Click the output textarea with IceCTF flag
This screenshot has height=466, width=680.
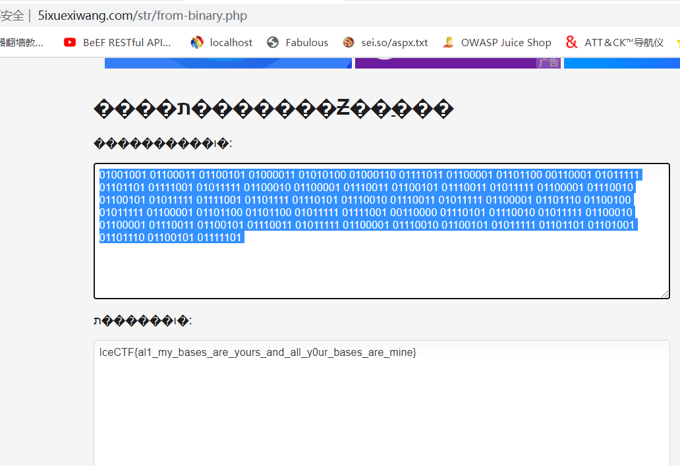(x=382, y=403)
